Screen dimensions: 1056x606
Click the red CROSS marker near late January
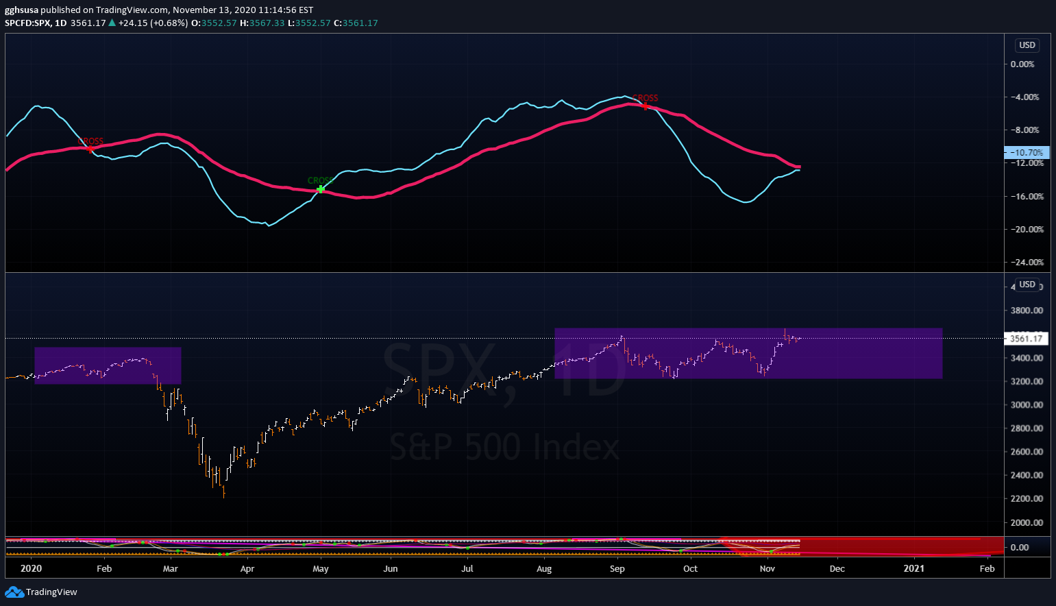90,147
